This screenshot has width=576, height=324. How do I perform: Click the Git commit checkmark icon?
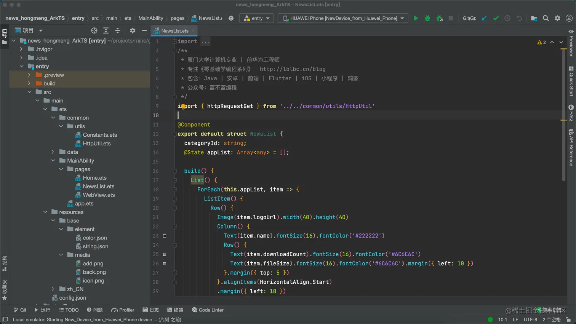[x=496, y=18]
